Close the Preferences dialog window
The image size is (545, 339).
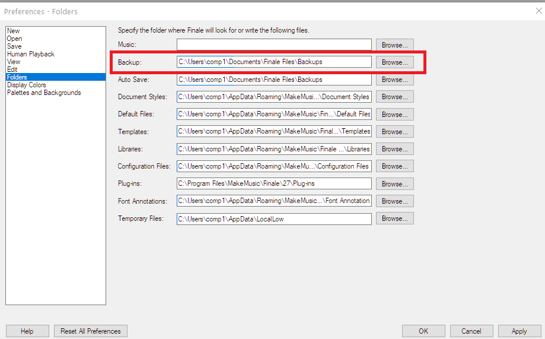[x=538, y=11]
